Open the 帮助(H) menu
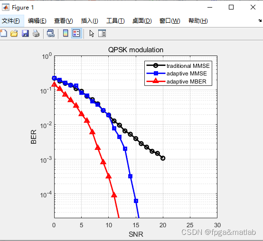 coord(198,21)
